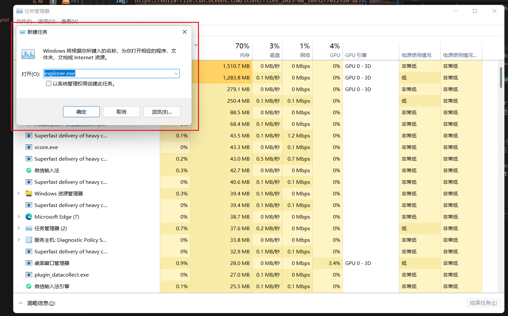The image size is (508, 316).
Task: Click the 结束任务(E) button
Action: tap(483, 303)
